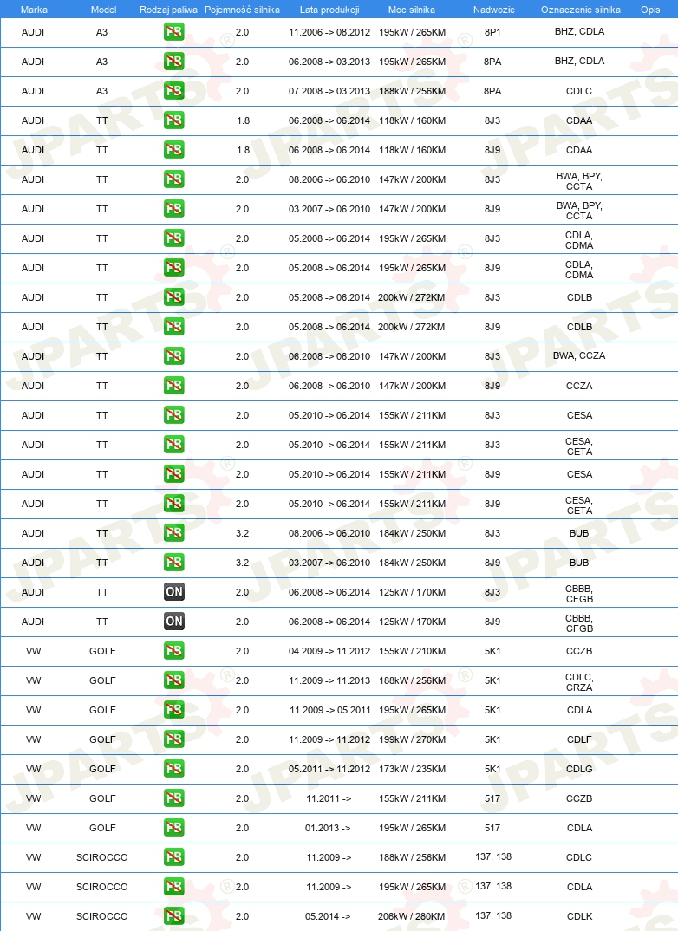Screen dimensions: 678x931
Task: Click petrol icon in Golf 155kW/210KM CCZB row
Action: (174, 651)
